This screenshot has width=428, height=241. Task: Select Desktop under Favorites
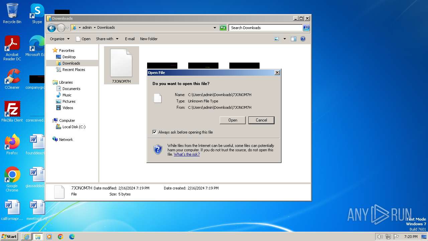(x=69, y=57)
